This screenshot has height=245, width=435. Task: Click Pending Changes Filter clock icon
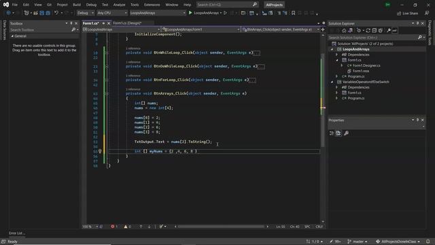pos(359,31)
